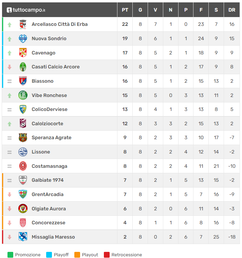Click the DR column header
Image resolution: width=242 pixels, height=258 pixels.
tap(232, 10)
